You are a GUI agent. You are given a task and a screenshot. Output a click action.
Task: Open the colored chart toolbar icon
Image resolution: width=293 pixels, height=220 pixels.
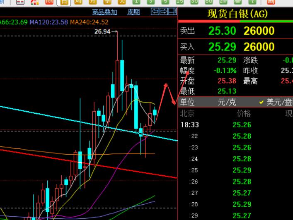pos(35,2)
